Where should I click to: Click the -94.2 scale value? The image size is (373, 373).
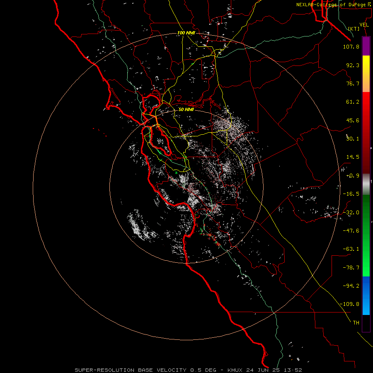(x=351, y=286)
